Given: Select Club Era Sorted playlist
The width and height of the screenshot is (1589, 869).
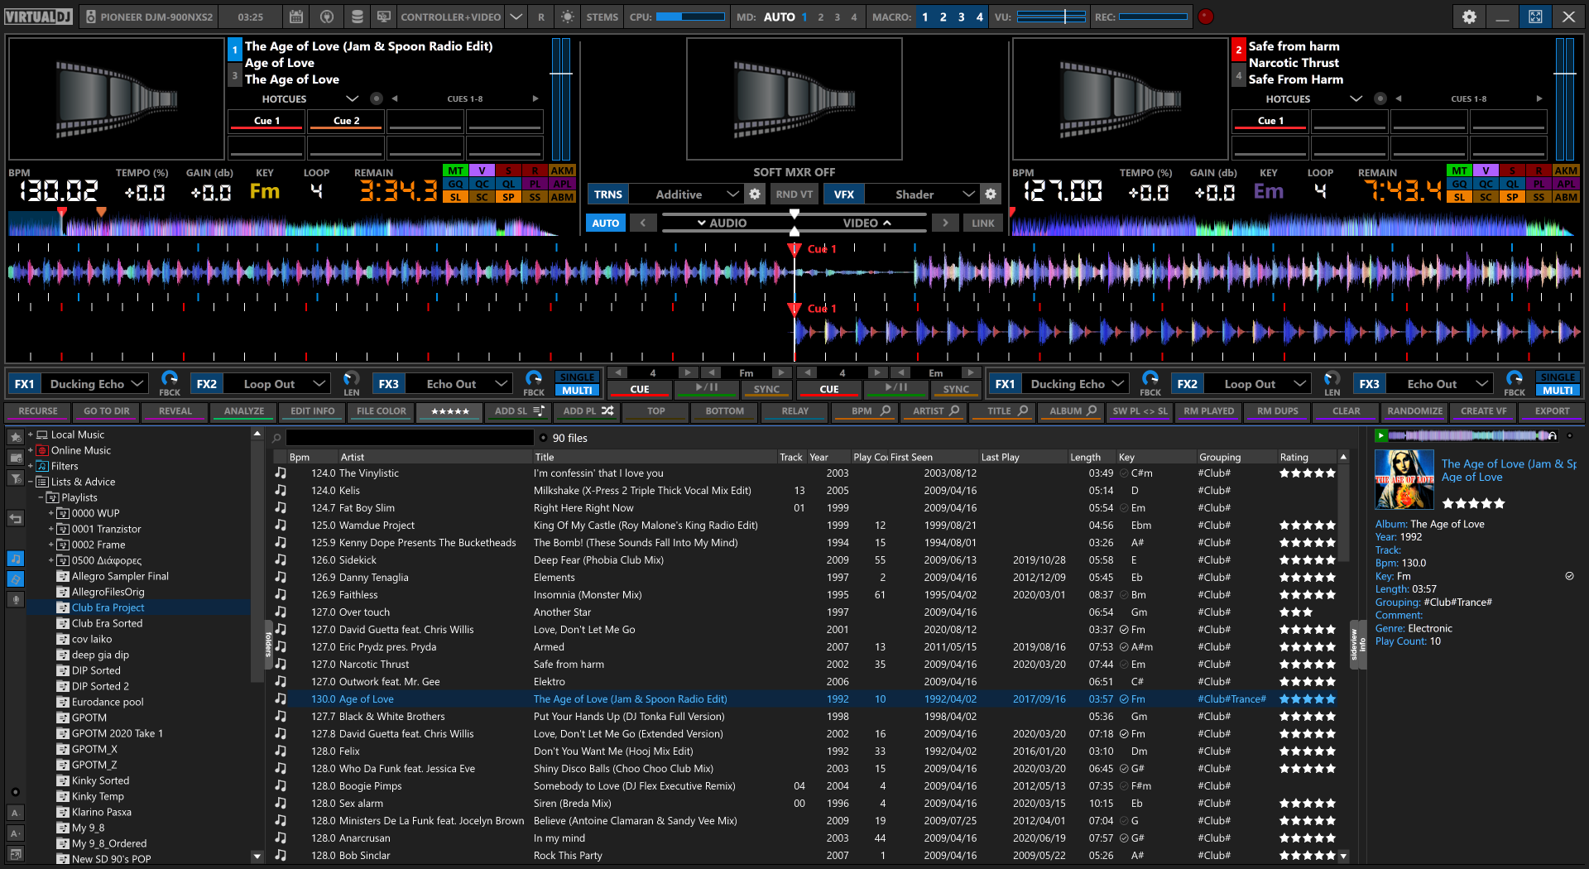Looking at the screenshot, I should [x=107, y=623].
